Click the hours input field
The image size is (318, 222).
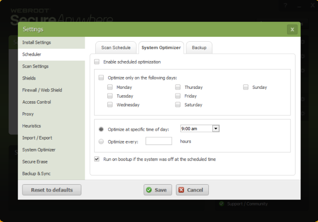pos(159,141)
